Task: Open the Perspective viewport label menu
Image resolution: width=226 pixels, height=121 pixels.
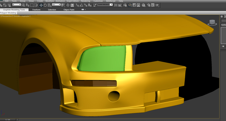Action: 7,16
